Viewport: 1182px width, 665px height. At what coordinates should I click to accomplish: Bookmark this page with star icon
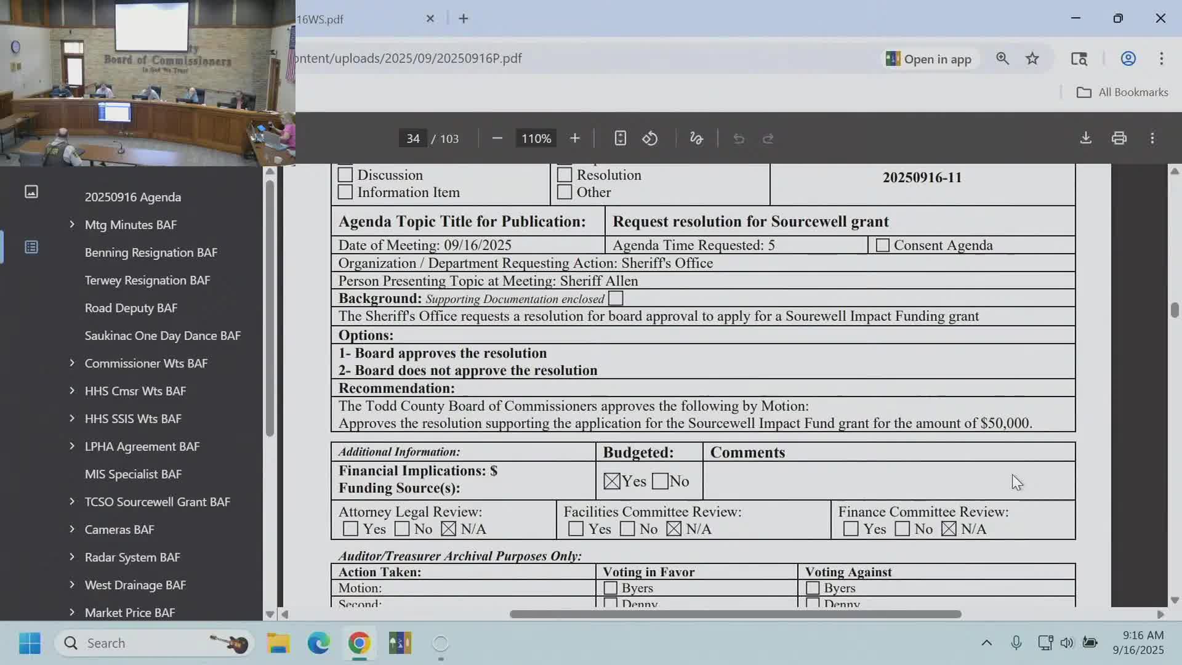(x=1032, y=58)
